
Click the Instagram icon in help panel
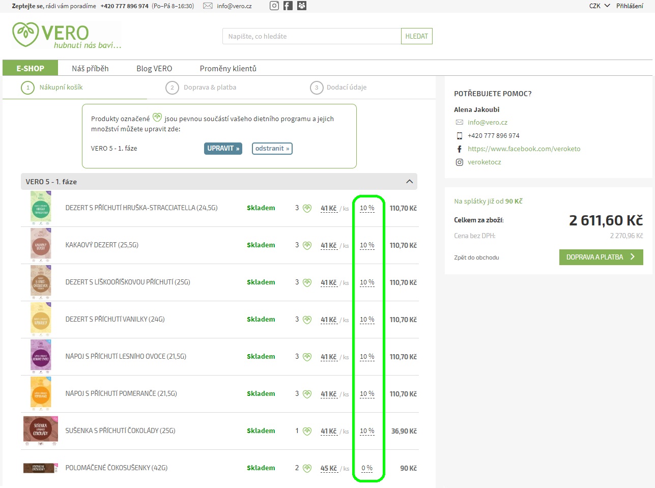(x=460, y=162)
